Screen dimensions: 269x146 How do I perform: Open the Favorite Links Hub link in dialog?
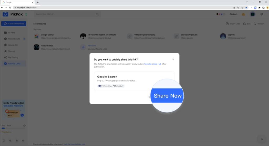[153, 64]
